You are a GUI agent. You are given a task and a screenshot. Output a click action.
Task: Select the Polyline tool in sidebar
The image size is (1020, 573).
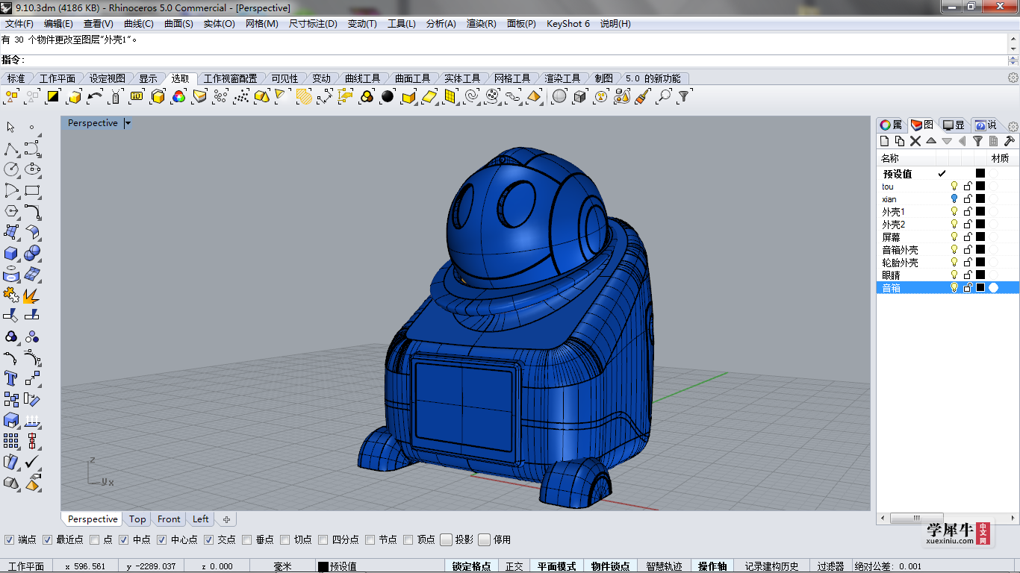(x=11, y=148)
